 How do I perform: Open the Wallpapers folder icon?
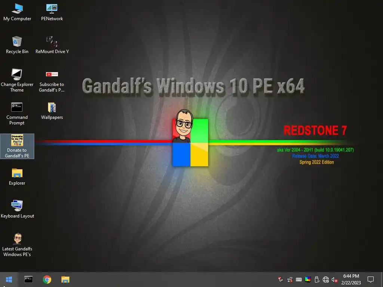[52, 111]
